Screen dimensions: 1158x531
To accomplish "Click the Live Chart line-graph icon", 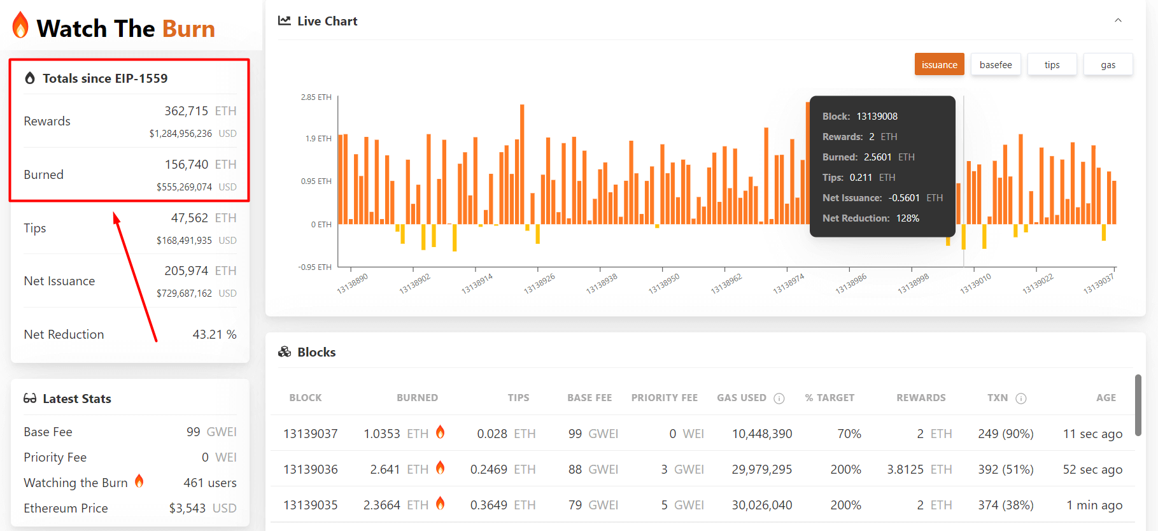I will click(284, 21).
